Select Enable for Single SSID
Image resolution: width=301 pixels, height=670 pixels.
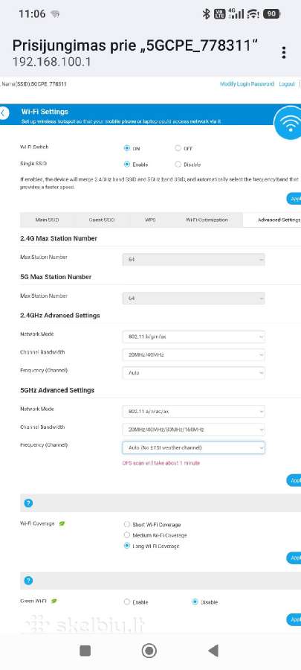point(126,164)
